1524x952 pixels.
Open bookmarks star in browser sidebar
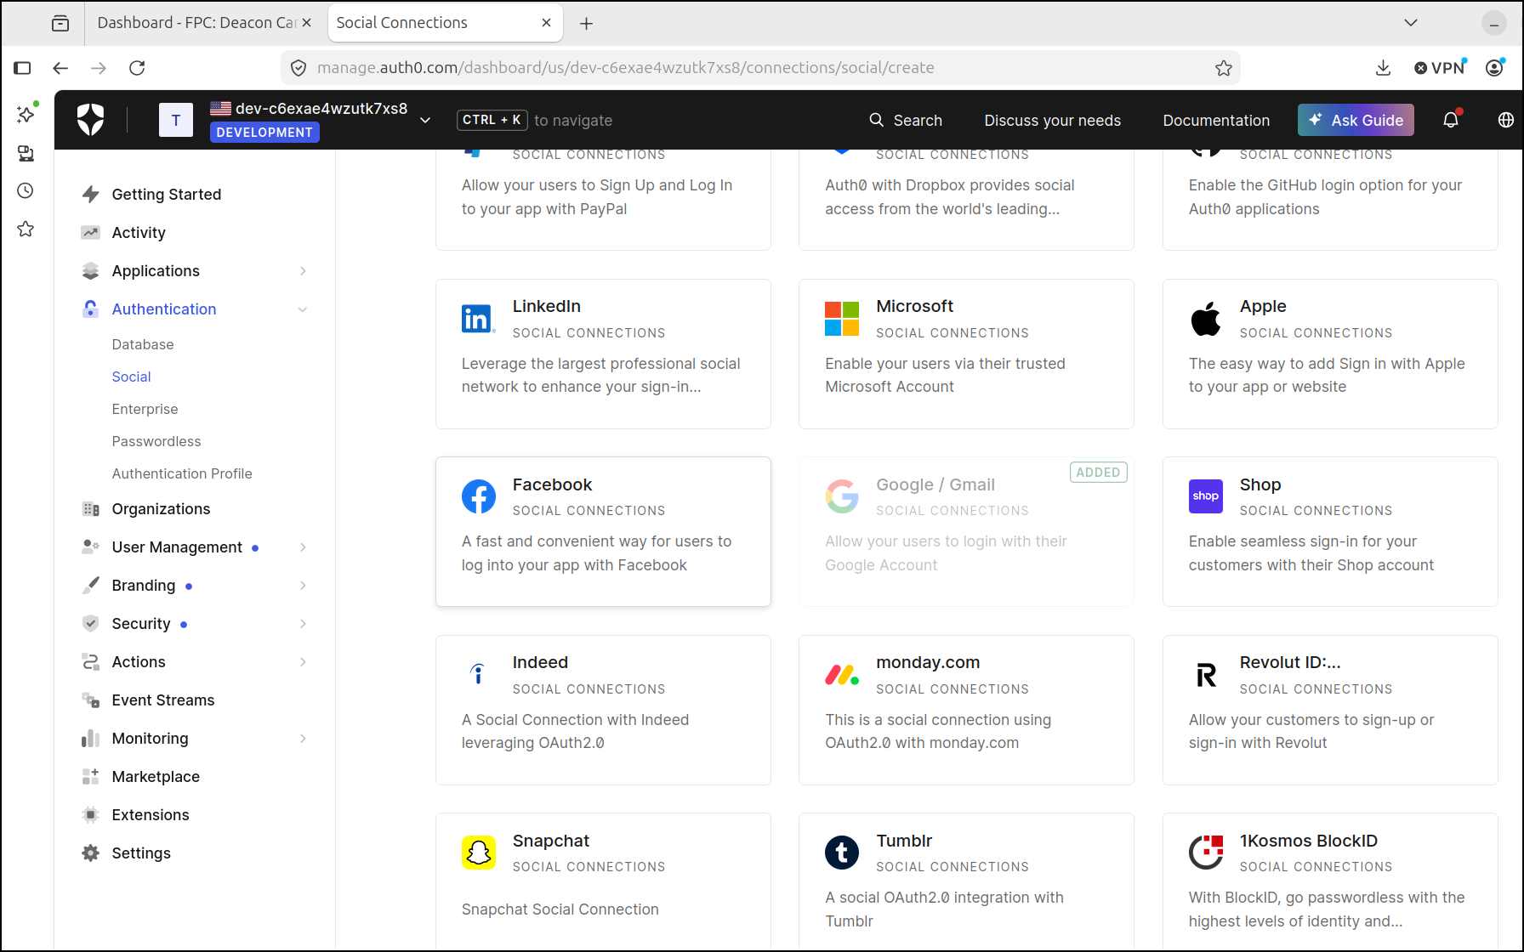[x=26, y=229]
